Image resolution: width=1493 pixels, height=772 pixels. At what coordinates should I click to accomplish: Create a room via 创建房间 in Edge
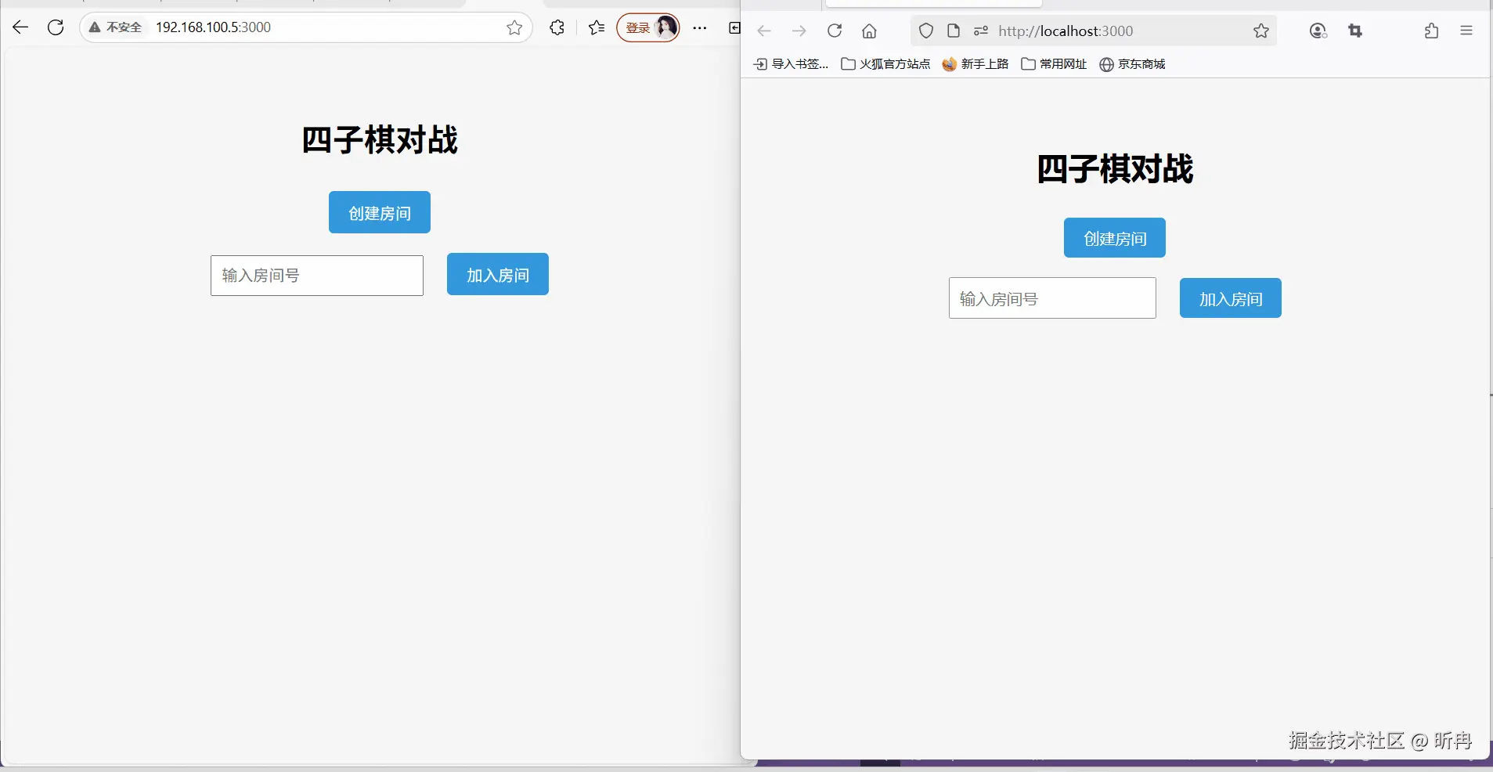tap(380, 212)
